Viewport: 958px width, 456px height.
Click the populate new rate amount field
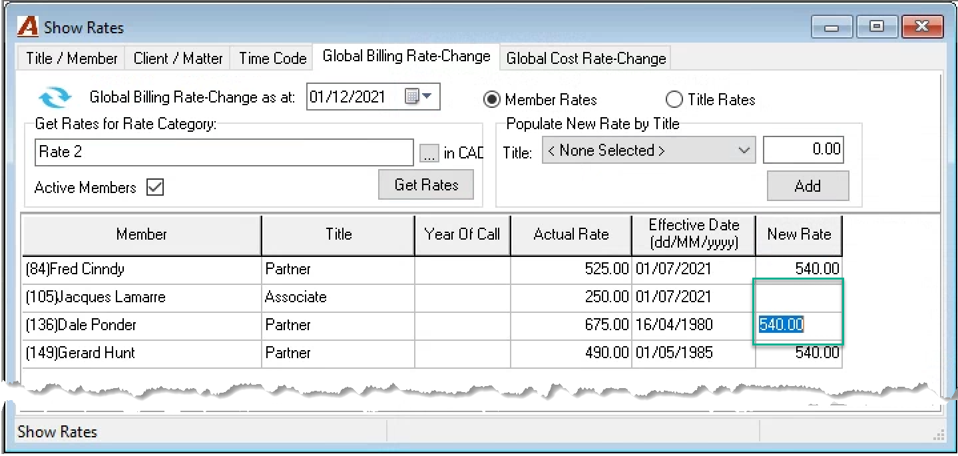pyautogui.click(x=804, y=150)
